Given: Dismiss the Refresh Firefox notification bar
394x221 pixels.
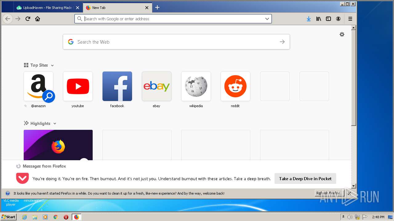Looking at the screenshot, I should pyautogui.click(x=349, y=193).
